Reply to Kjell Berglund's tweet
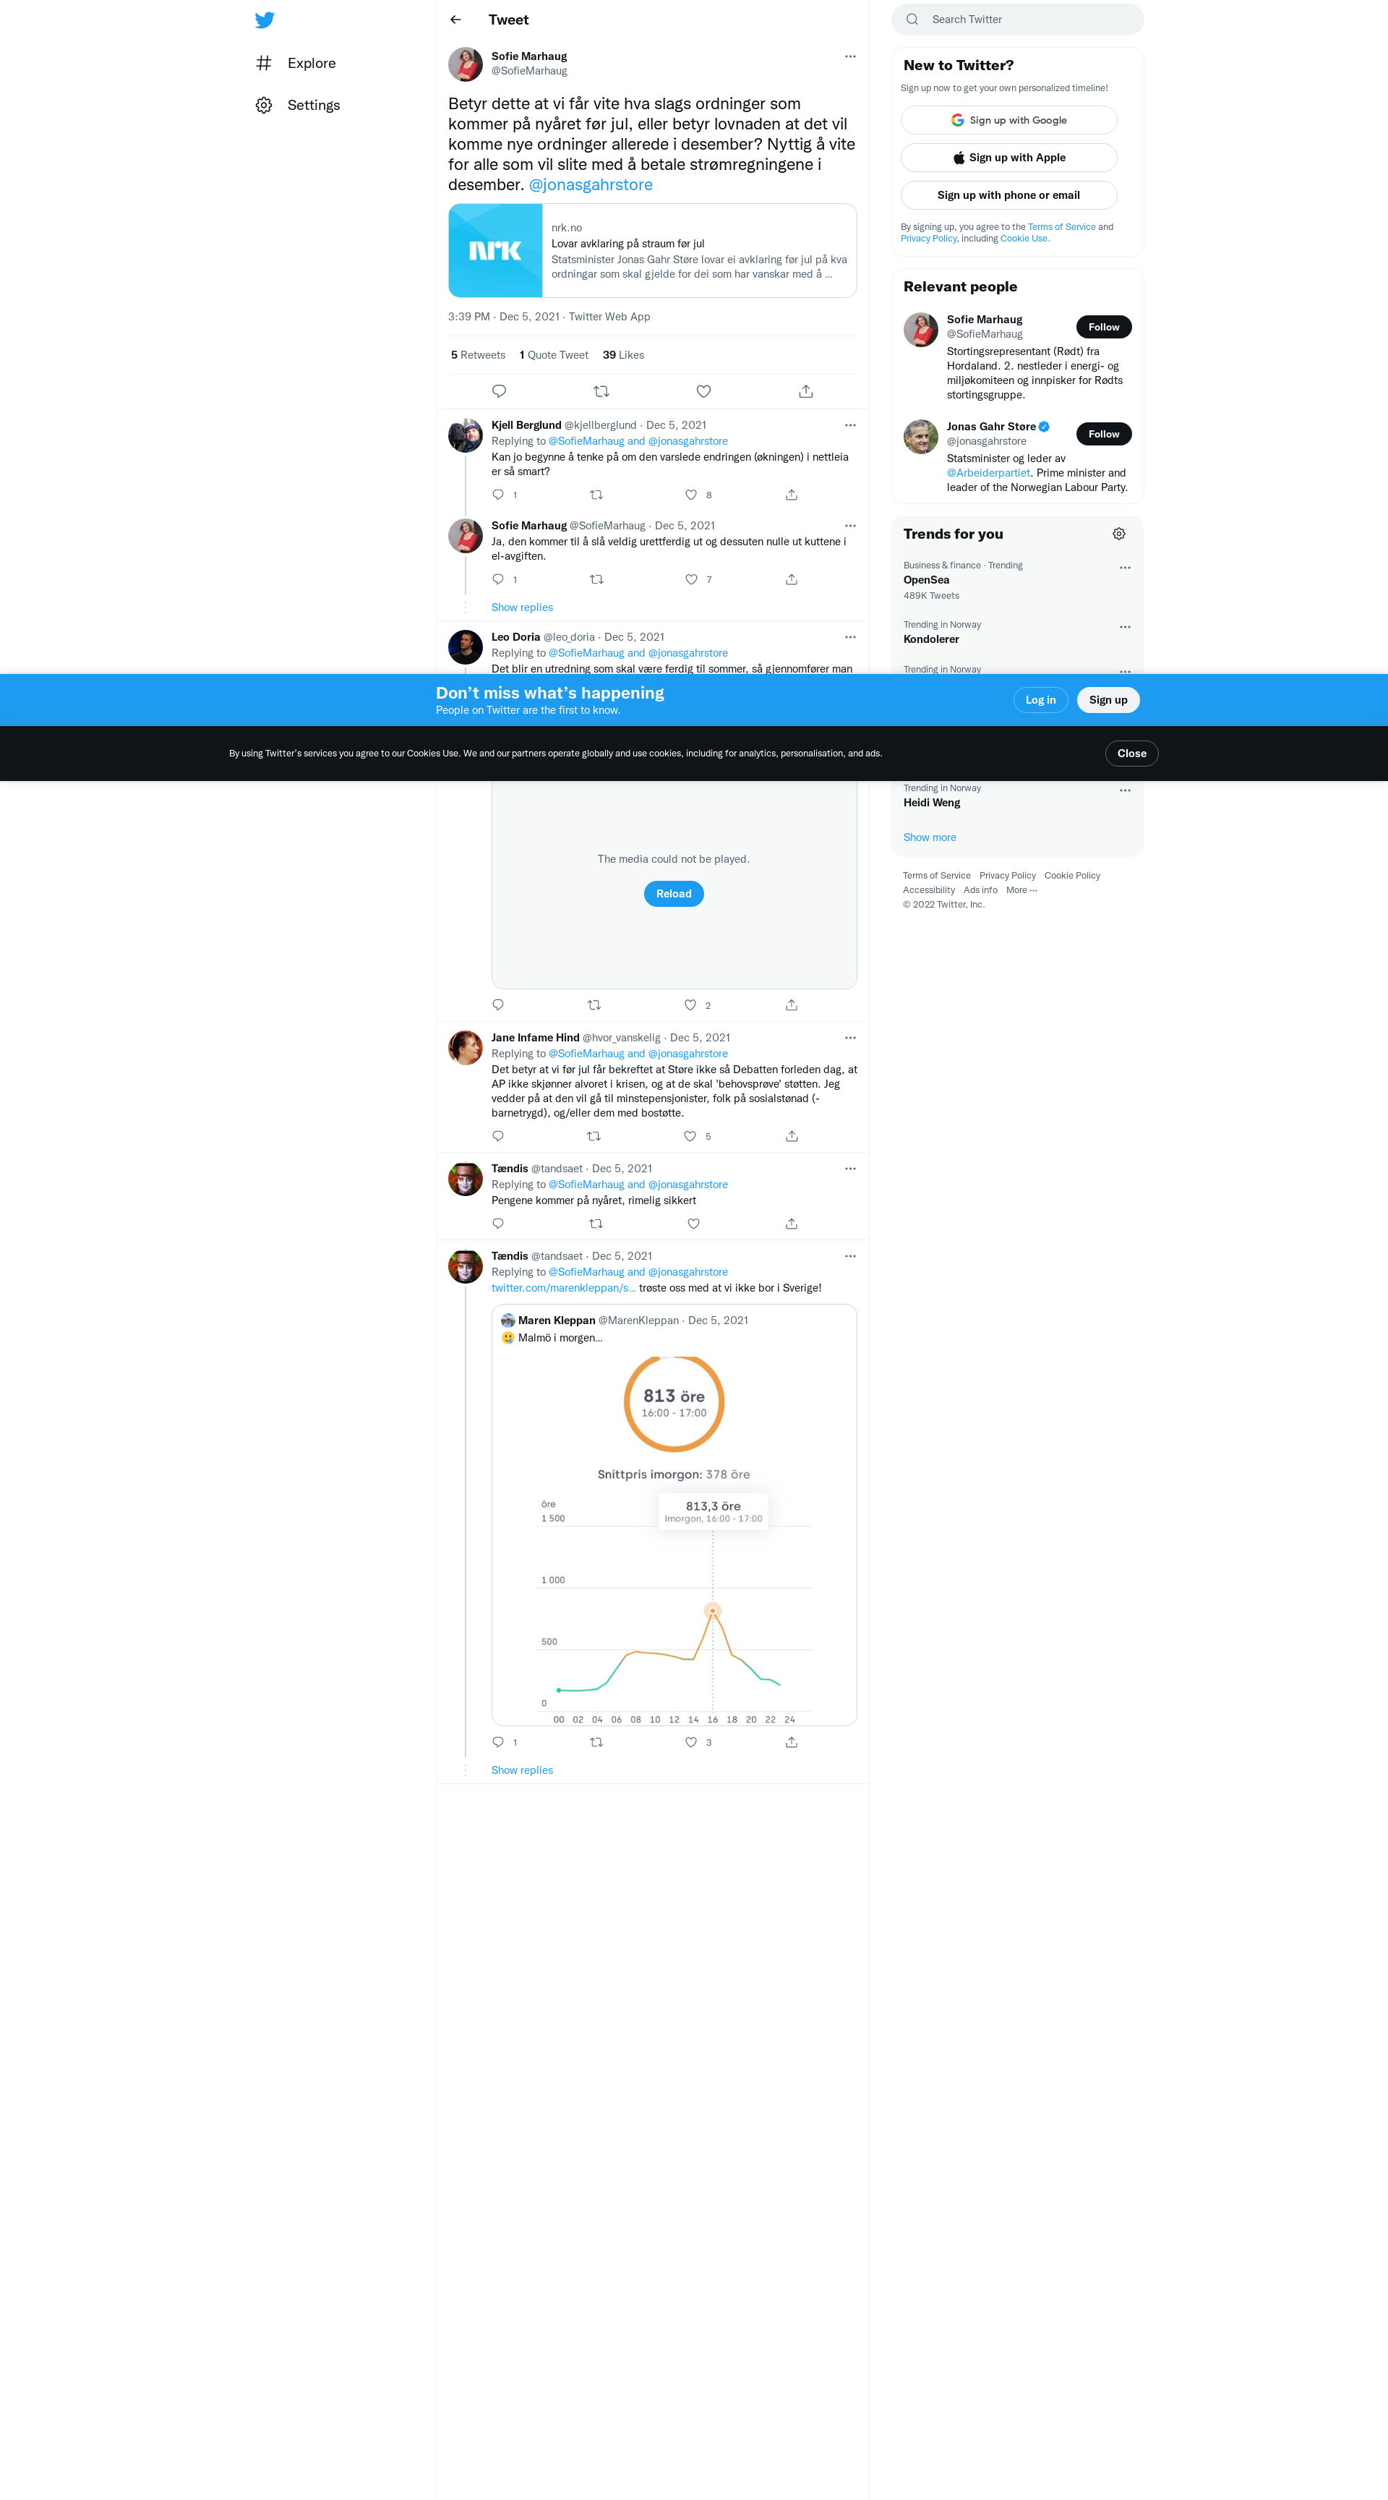 499,495
